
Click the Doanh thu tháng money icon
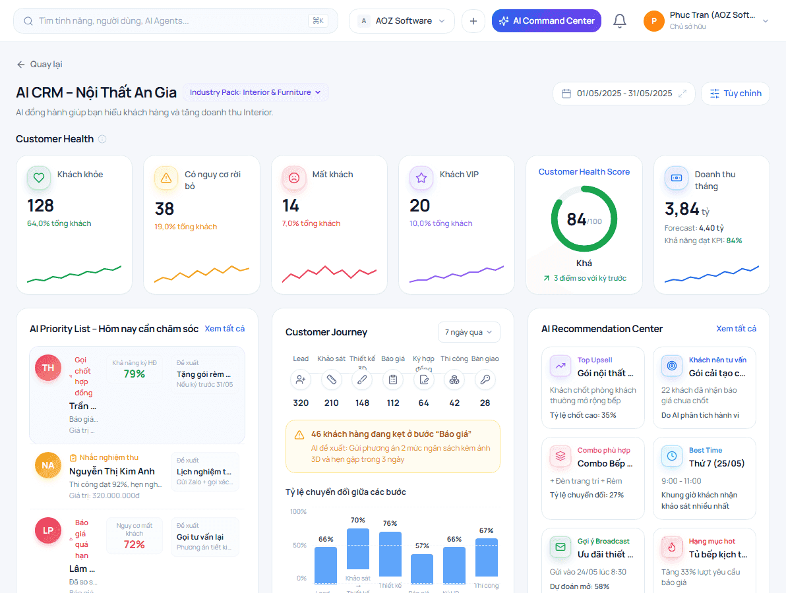[x=677, y=178]
